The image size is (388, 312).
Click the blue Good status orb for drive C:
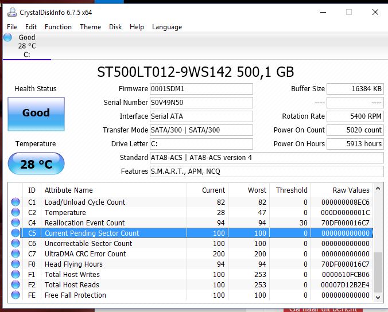(7, 37)
